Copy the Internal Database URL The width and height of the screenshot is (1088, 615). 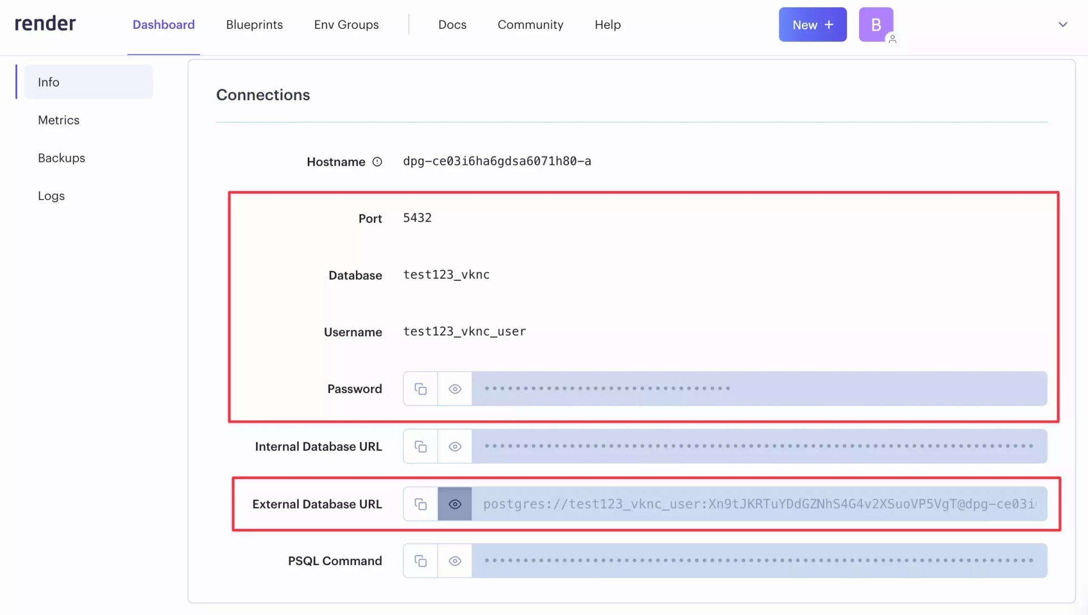click(420, 446)
